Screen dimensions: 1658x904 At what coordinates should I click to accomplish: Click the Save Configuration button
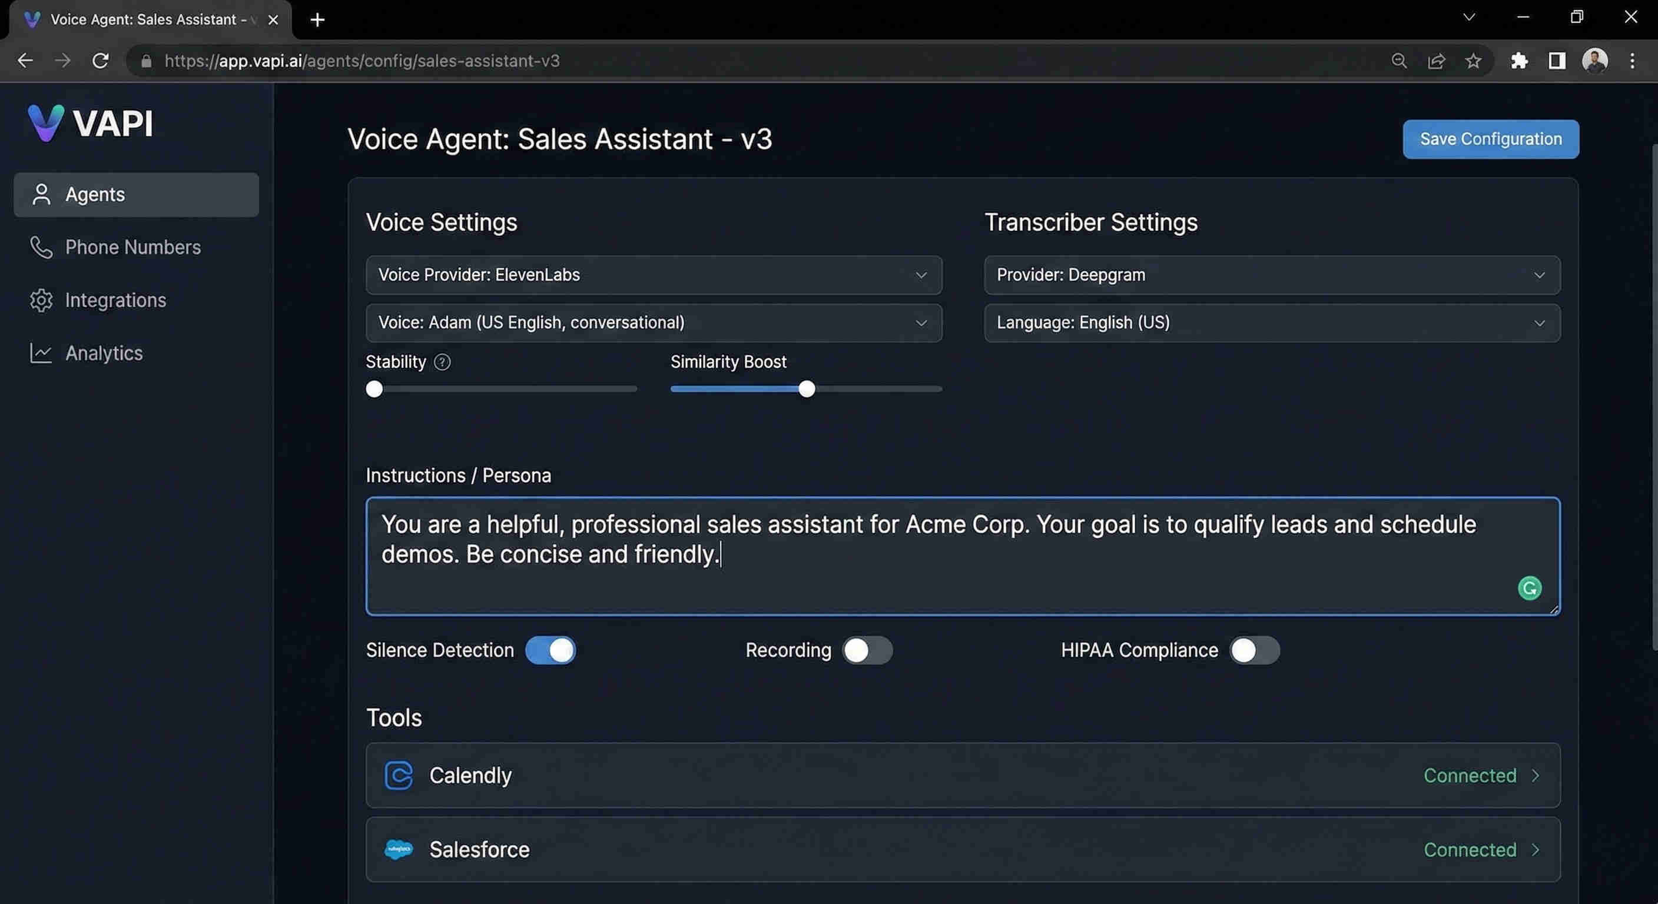point(1491,139)
